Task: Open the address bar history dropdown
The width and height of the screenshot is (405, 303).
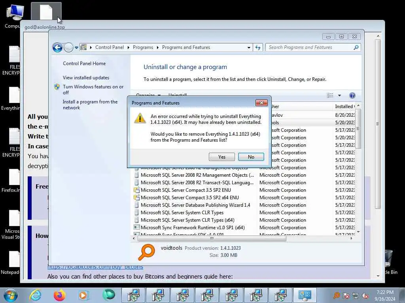Action: click(x=248, y=47)
